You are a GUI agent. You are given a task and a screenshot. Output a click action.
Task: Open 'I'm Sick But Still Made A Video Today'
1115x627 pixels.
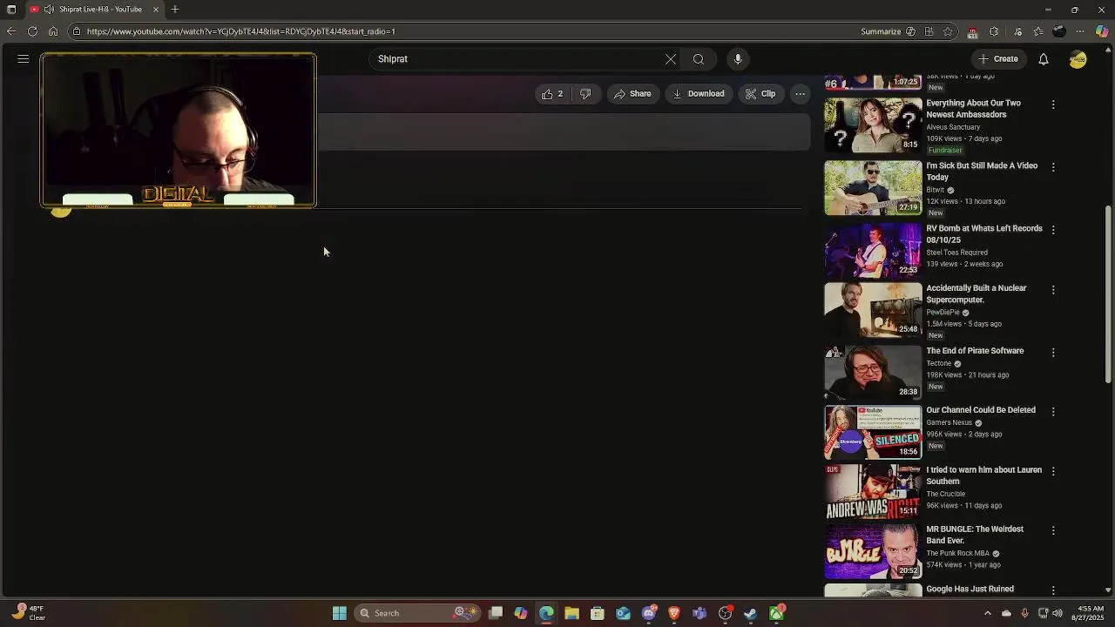[982, 172]
